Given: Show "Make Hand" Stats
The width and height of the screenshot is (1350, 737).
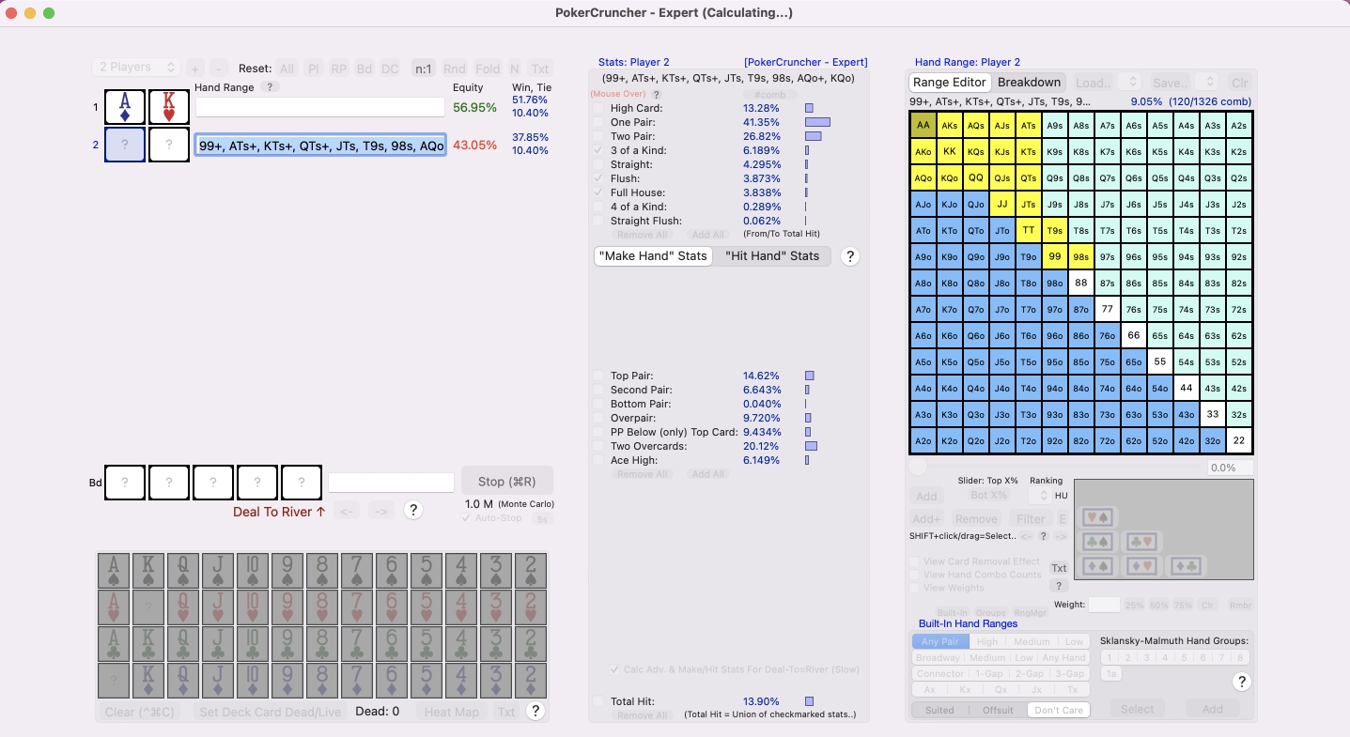Looking at the screenshot, I should (x=654, y=256).
